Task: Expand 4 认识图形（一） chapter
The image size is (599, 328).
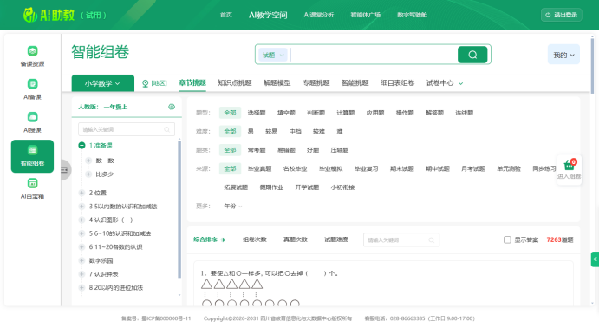Action: click(x=81, y=220)
